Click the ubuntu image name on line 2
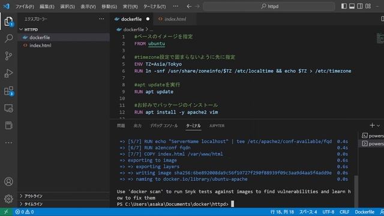The height and width of the screenshot is (216, 384). coord(157,44)
